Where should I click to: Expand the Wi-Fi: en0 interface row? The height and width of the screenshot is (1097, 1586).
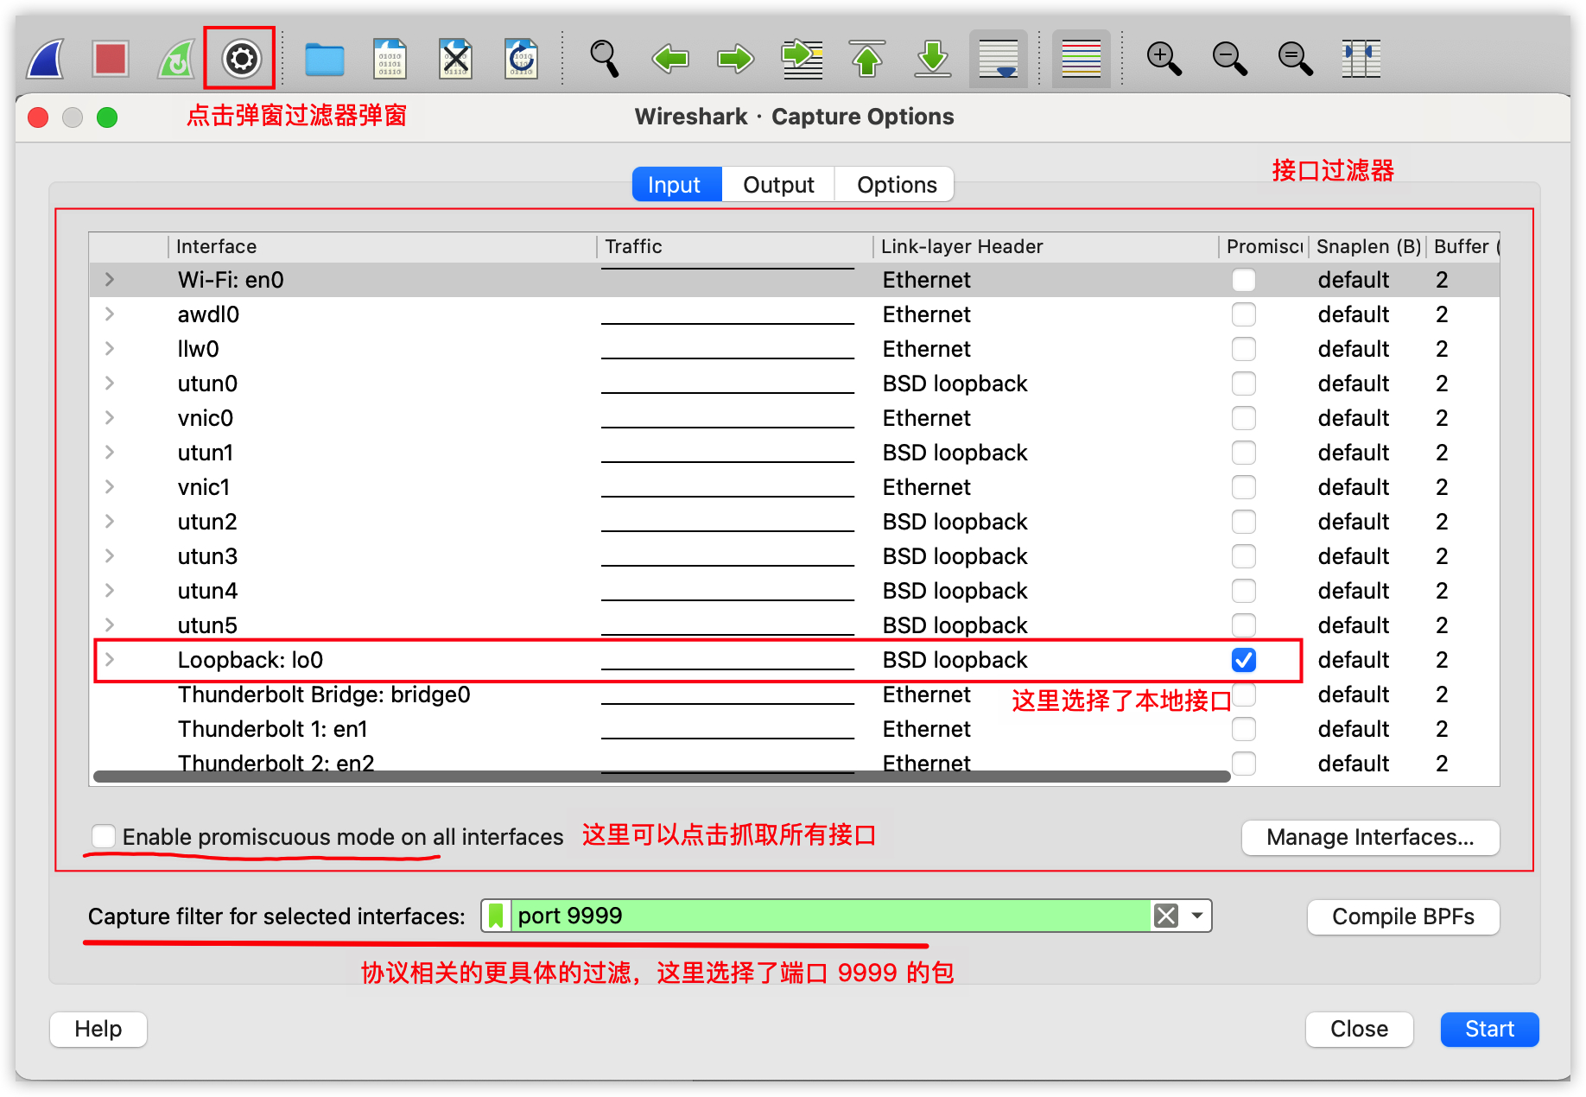tap(109, 280)
